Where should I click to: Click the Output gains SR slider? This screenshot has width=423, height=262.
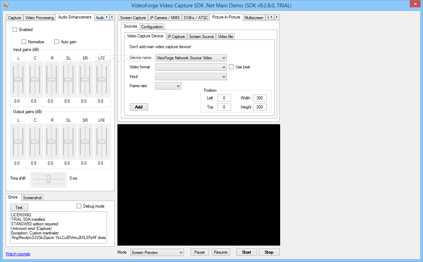pos(85,142)
